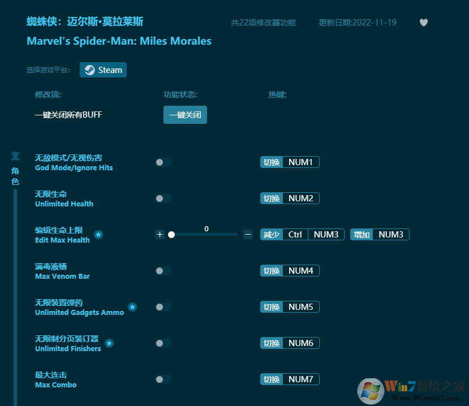Turn on Max Venom Bar switch
Image resolution: width=469 pixels, height=406 pixels.
(163, 271)
